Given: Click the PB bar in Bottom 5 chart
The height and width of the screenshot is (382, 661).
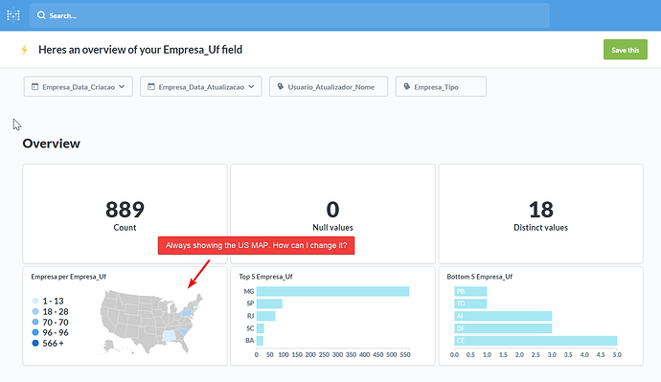Looking at the screenshot, I should 470,291.
